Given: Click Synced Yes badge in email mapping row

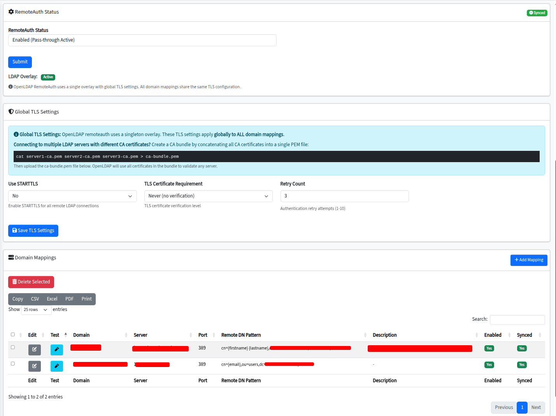Looking at the screenshot, I should pyautogui.click(x=522, y=365).
